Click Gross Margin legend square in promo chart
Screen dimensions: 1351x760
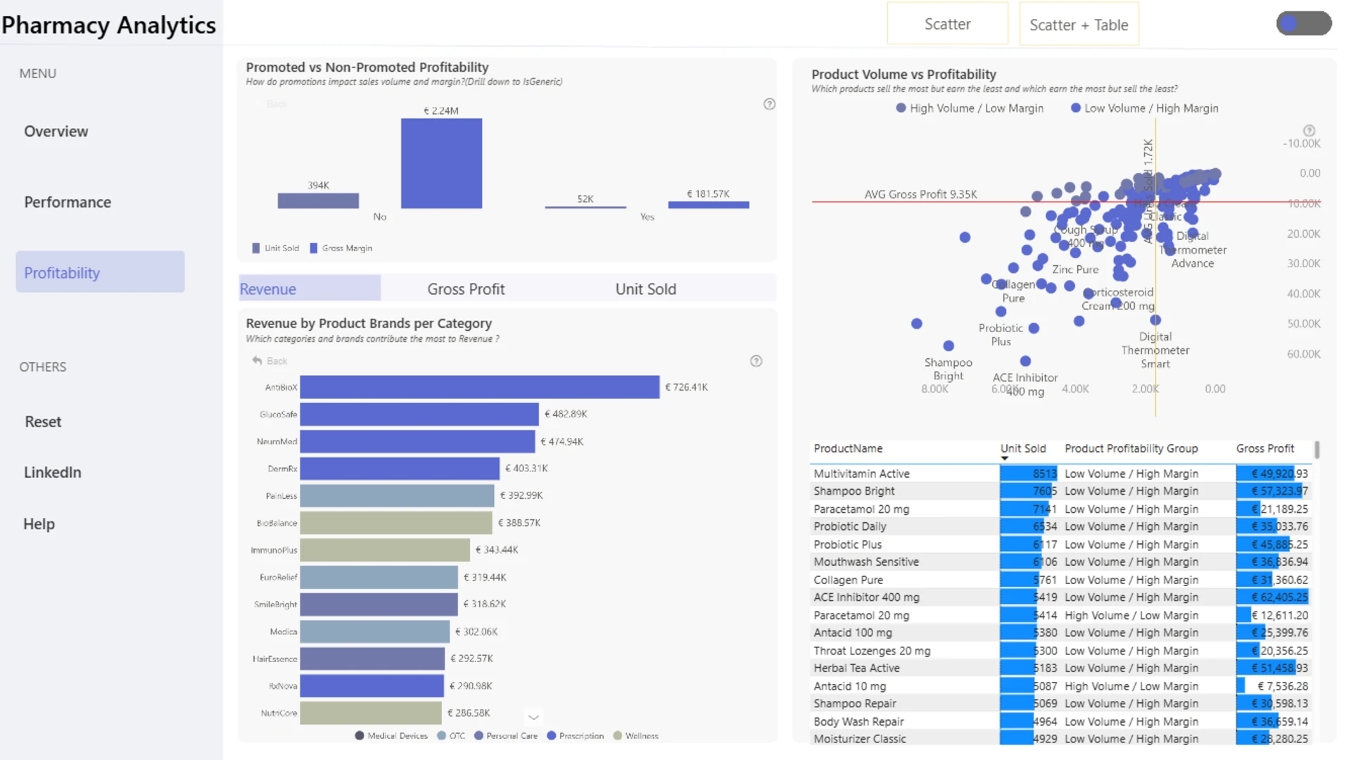[314, 248]
